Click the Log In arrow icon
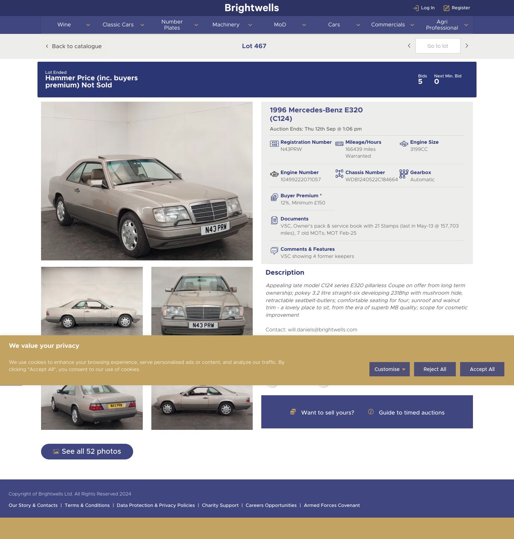The width and height of the screenshot is (514, 539). pos(415,8)
